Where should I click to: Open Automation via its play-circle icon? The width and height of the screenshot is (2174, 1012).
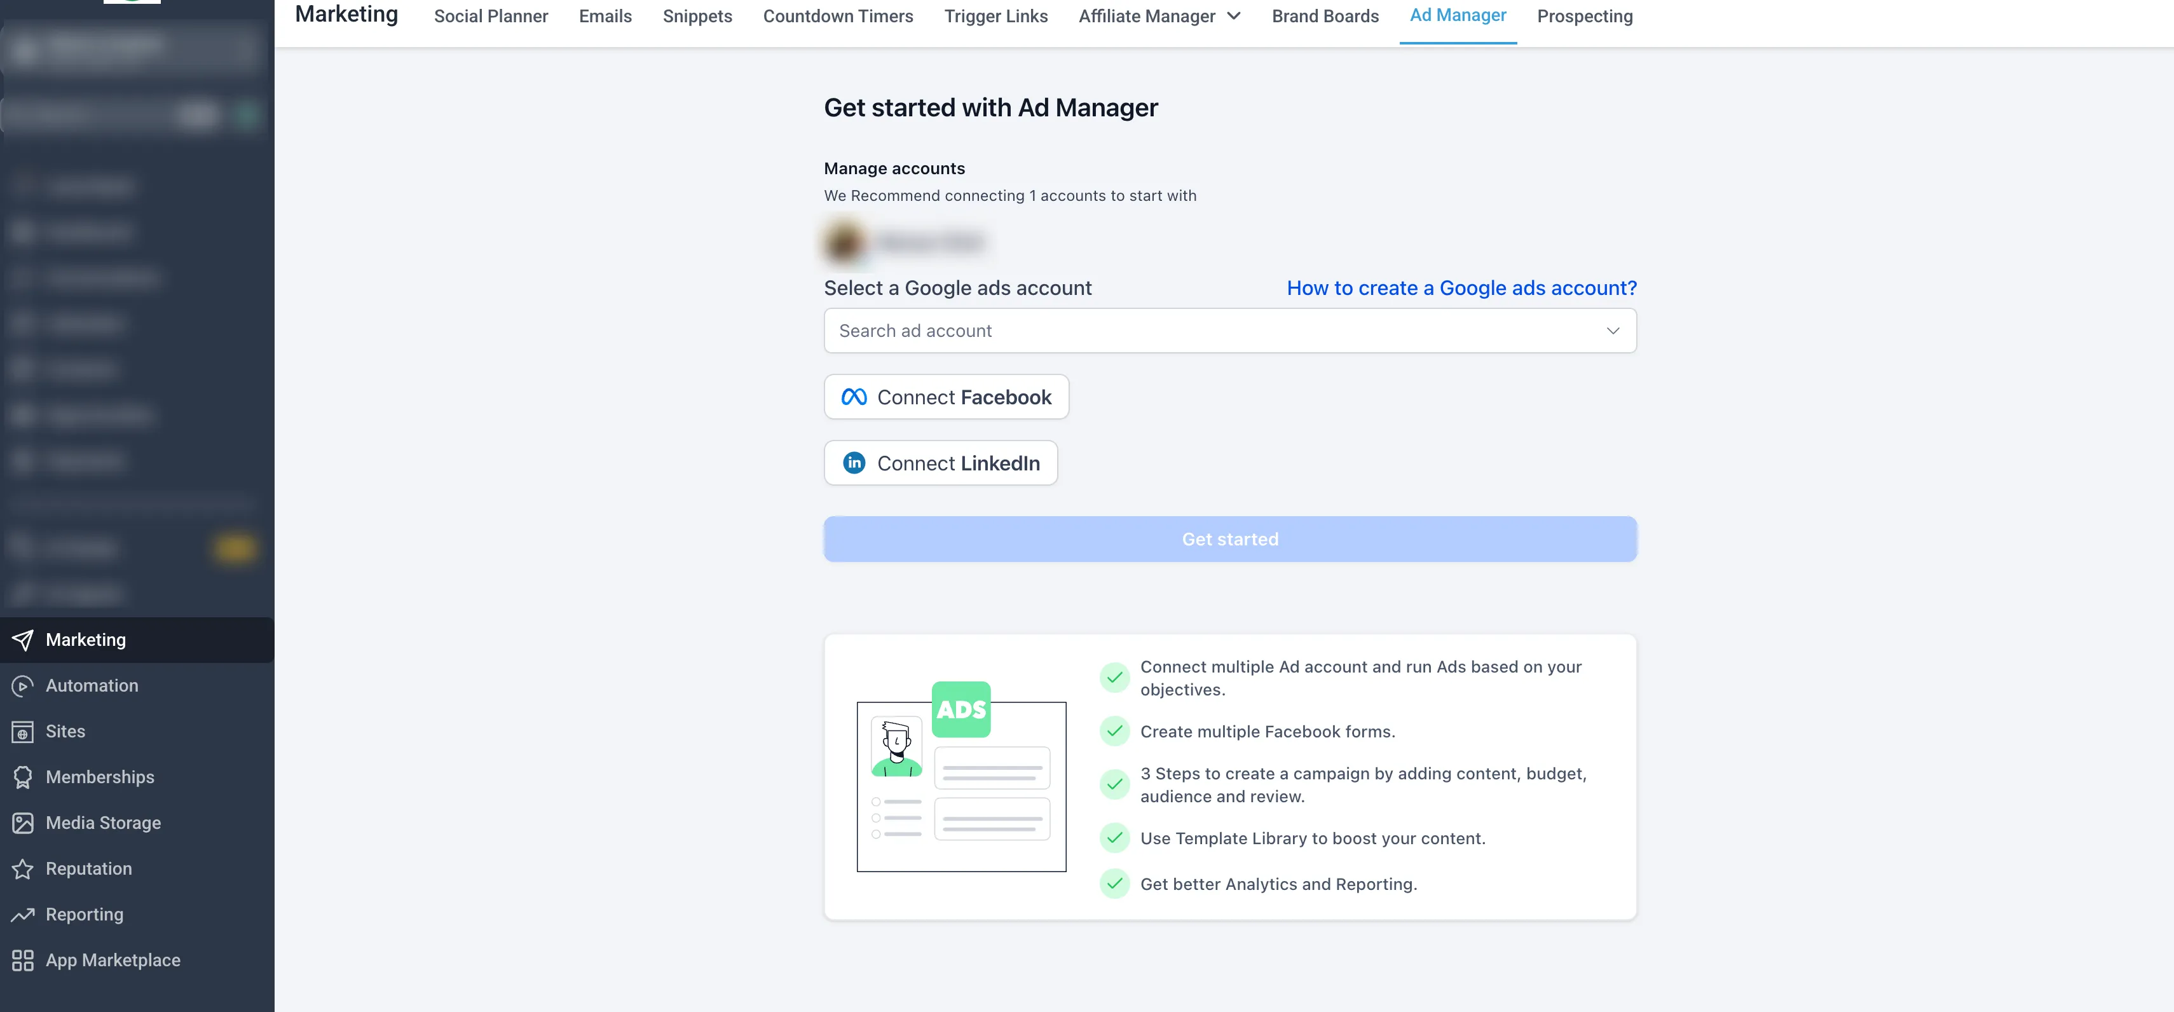23,685
